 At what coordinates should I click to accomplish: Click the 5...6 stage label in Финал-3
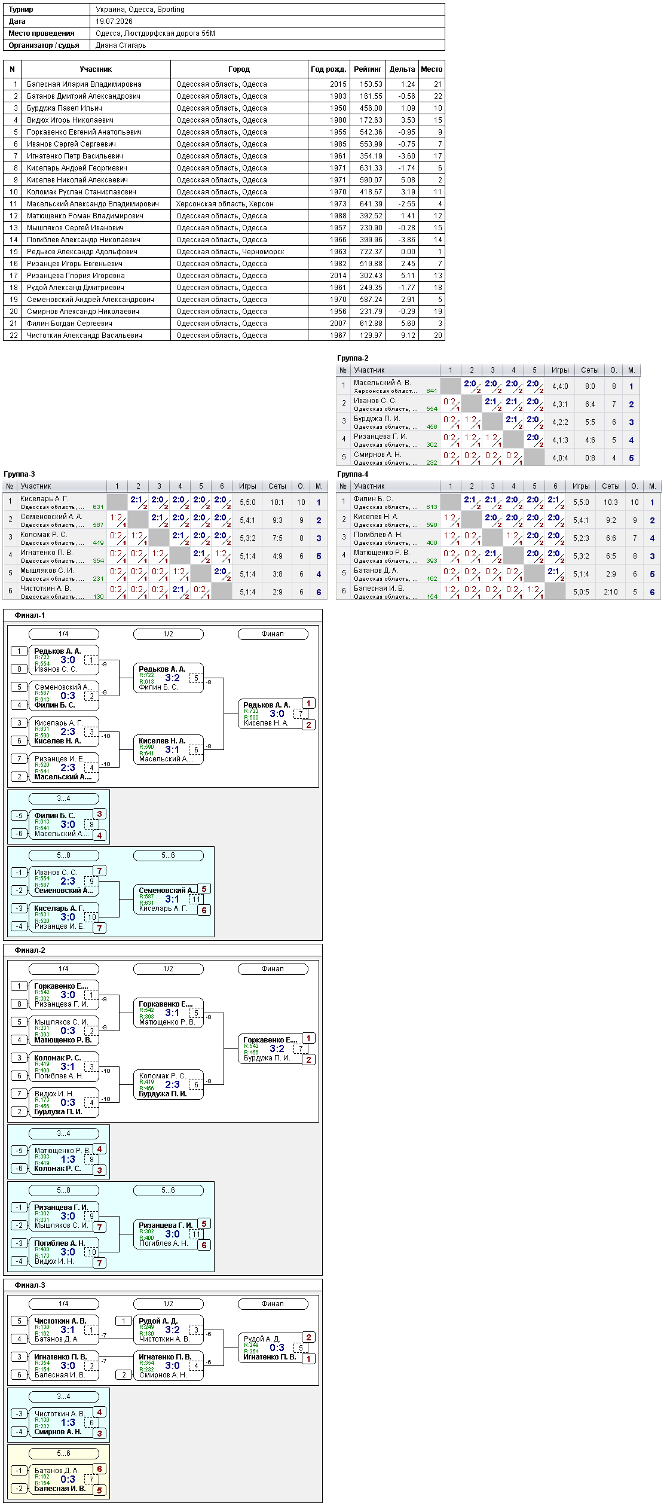[64, 1453]
